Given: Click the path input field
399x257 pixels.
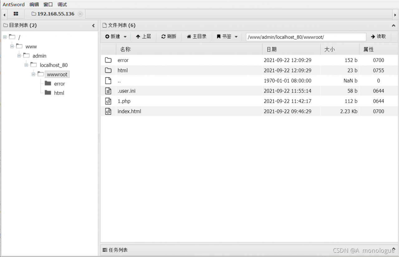Looking at the screenshot, I should [x=306, y=37].
